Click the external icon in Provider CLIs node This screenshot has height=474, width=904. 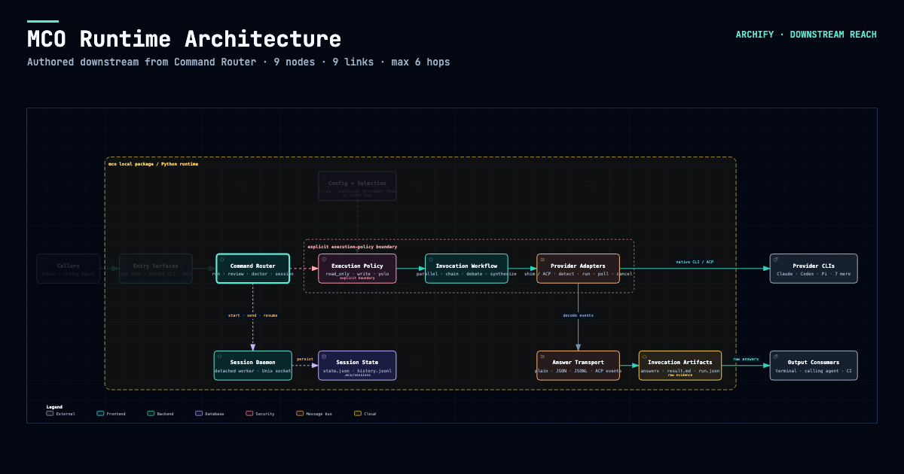pos(775,259)
